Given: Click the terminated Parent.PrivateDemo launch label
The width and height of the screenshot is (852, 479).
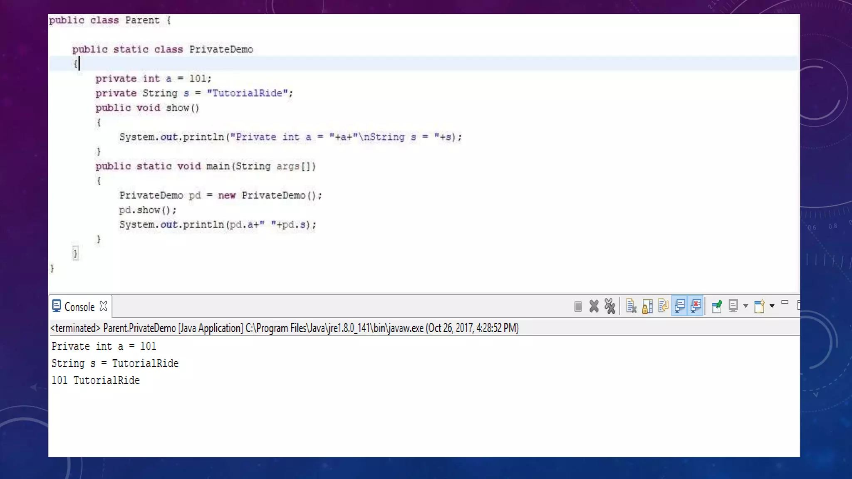Looking at the screenshot, I should pos(284,328).
